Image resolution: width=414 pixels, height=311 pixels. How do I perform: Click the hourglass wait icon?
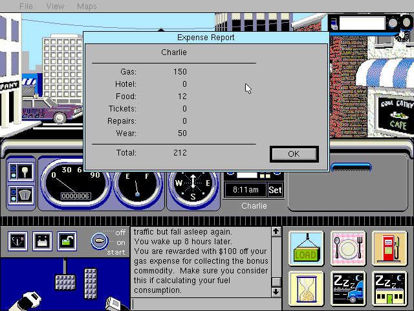pyautogui.click(x=306, y=288)
